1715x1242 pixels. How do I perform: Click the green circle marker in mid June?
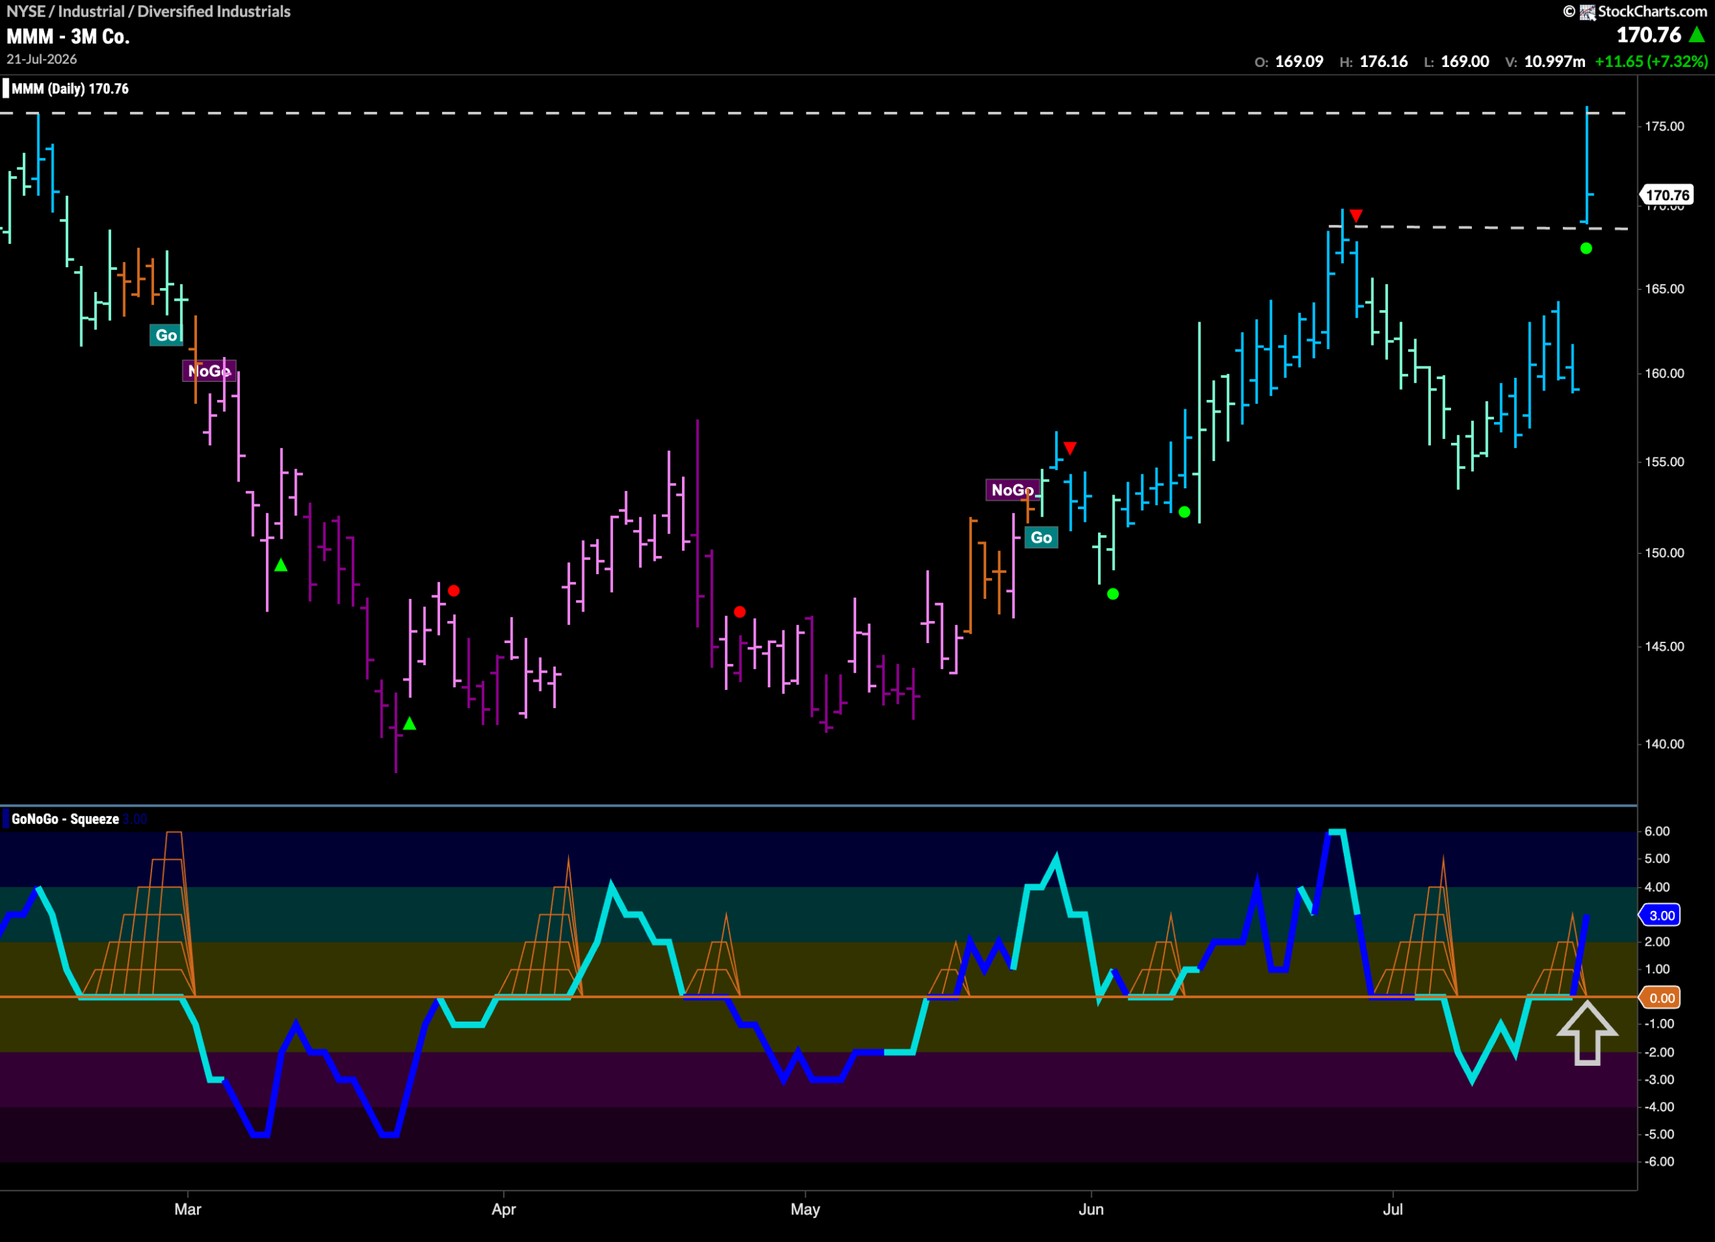[x=1184, y=512]
